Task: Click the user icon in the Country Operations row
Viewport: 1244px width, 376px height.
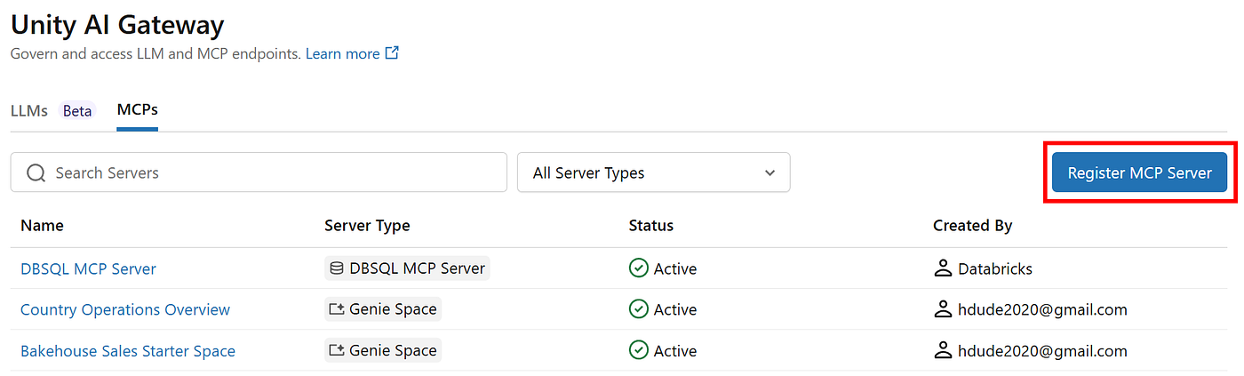Action: 943,309
